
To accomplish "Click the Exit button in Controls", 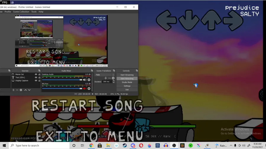I will (127, 90).
